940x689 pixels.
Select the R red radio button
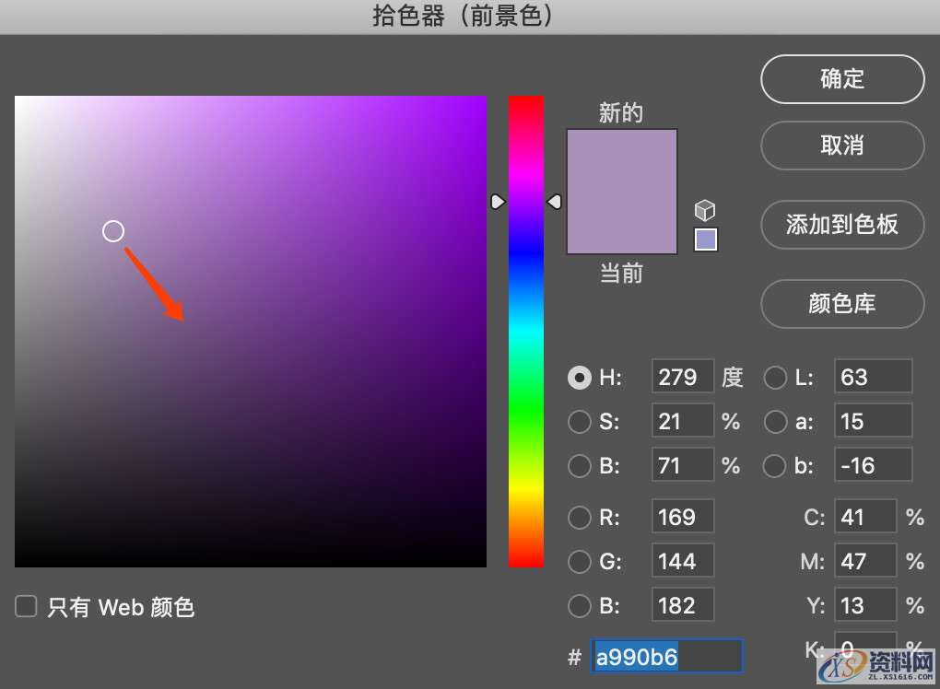[580, 518]
